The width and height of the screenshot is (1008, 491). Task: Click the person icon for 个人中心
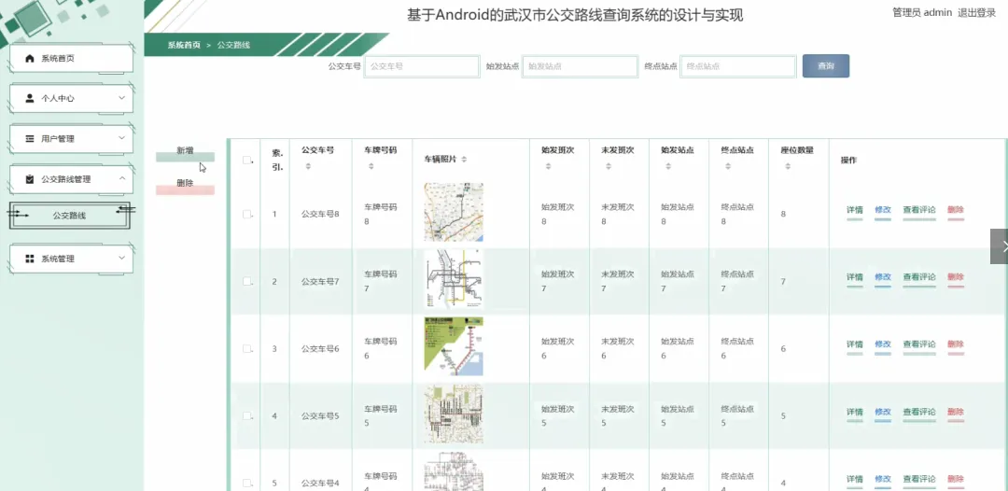(30, 98)
